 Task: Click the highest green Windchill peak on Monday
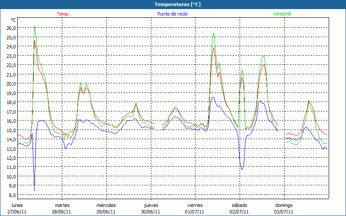pyautogui.click(x=35, y=27)
